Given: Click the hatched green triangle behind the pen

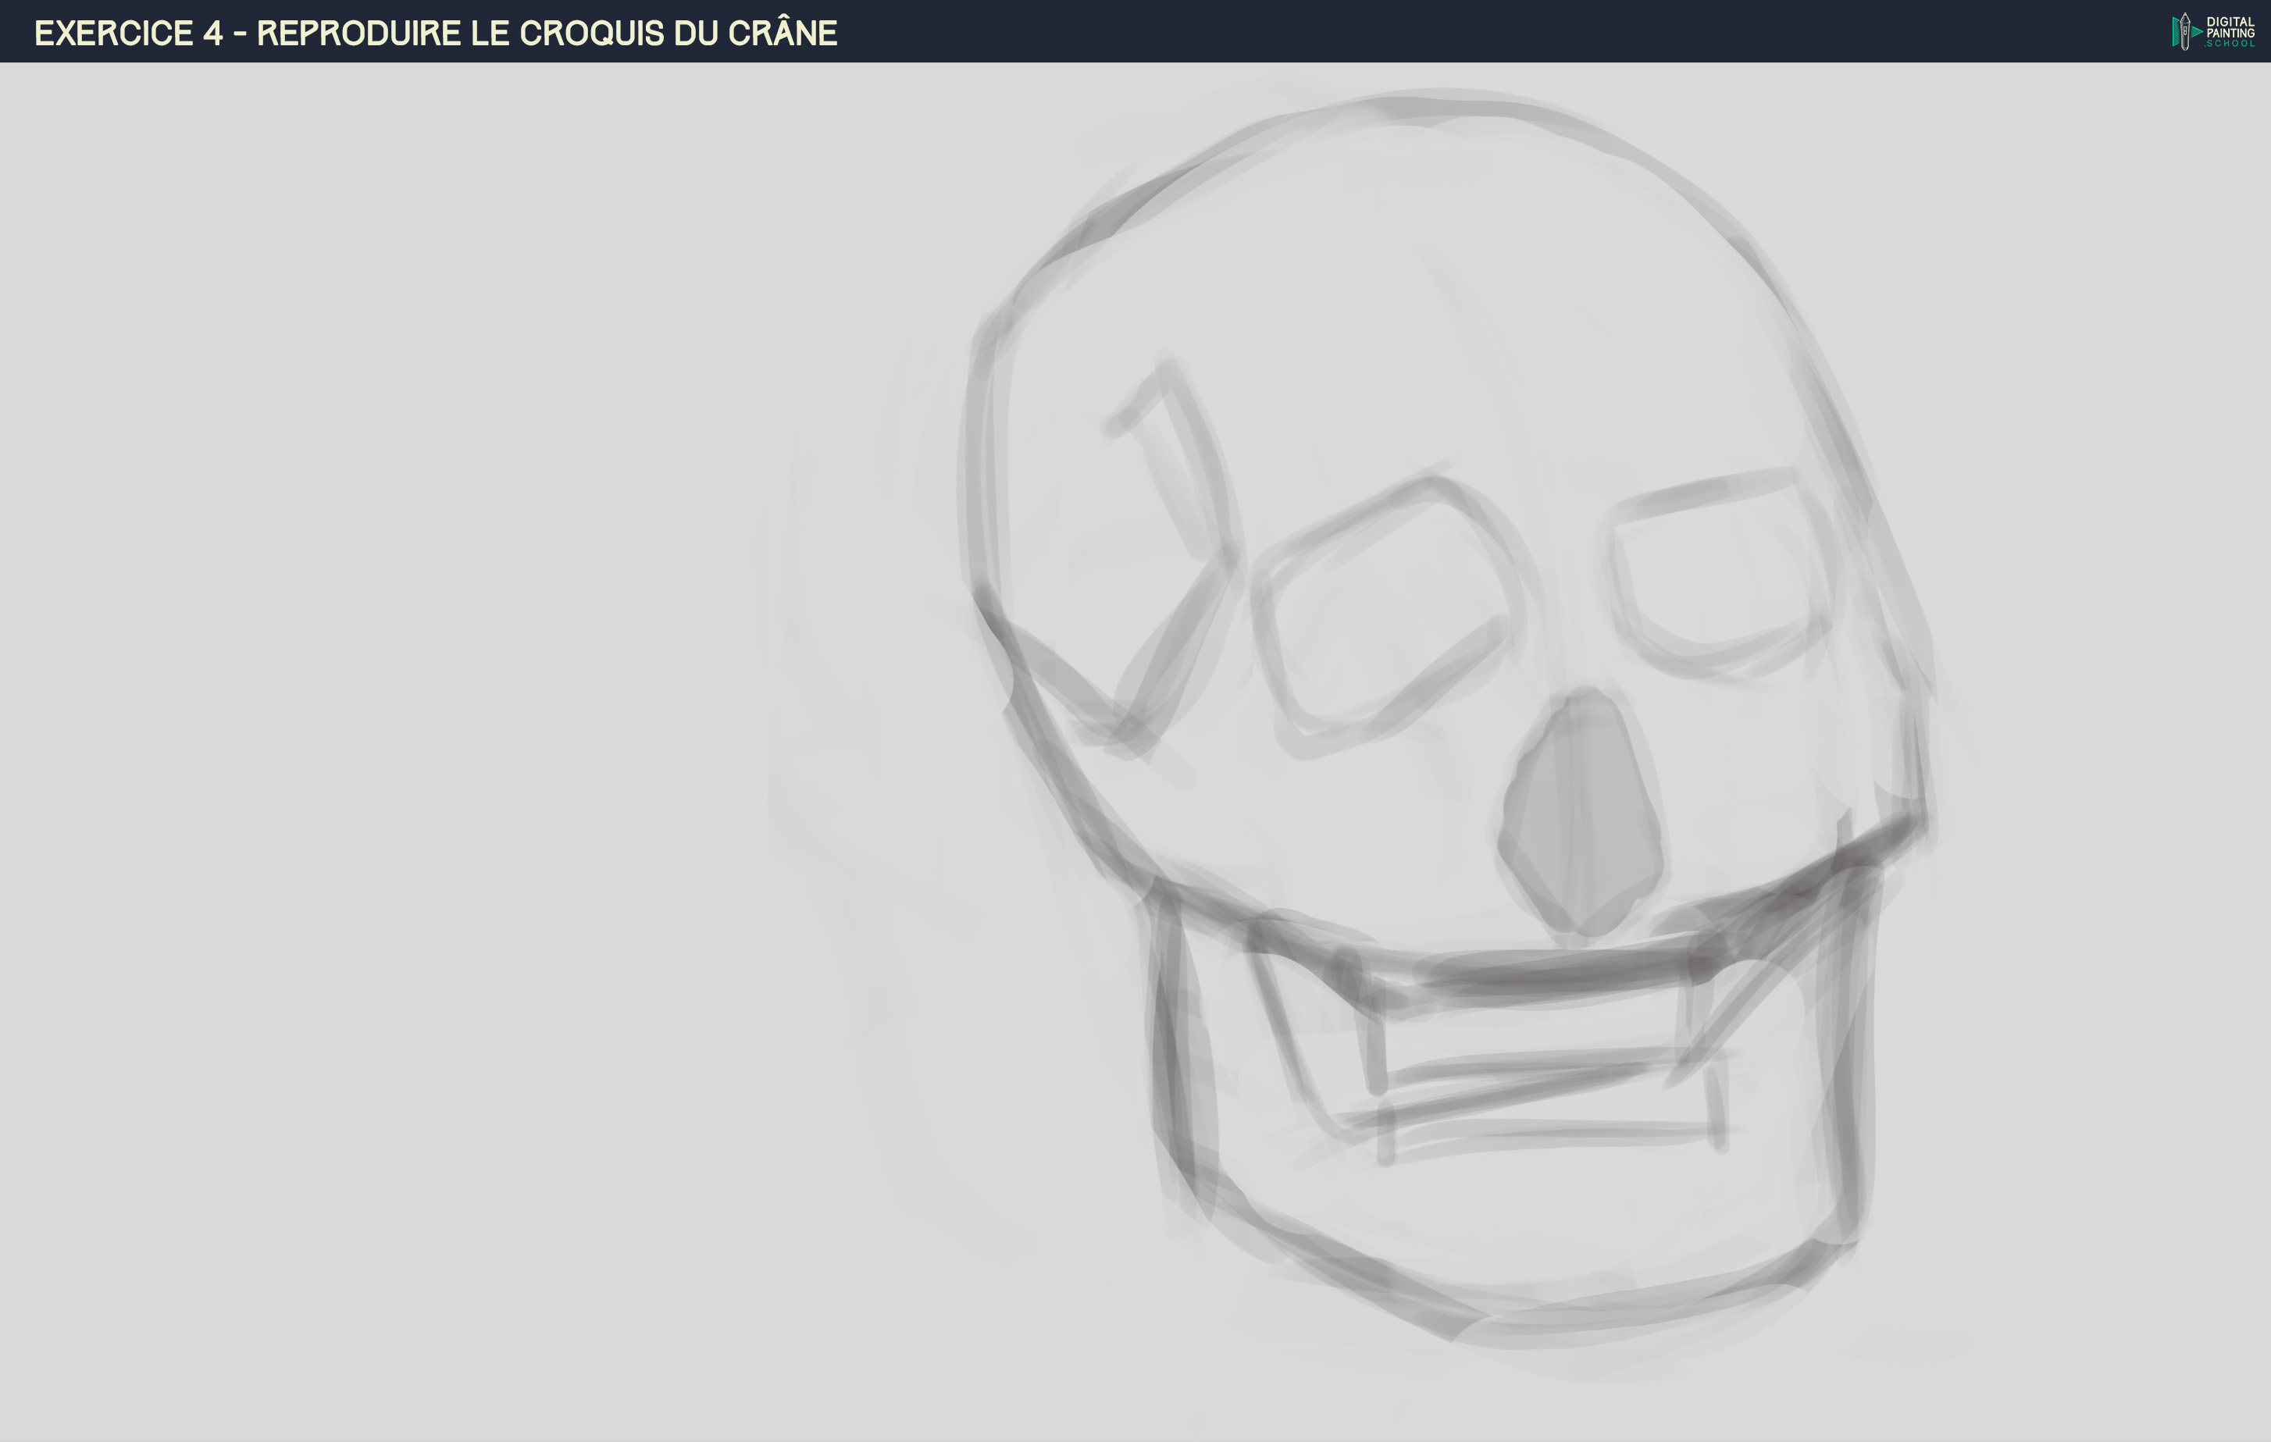Looking at the screenshot, I should (x=2176, y=32).
